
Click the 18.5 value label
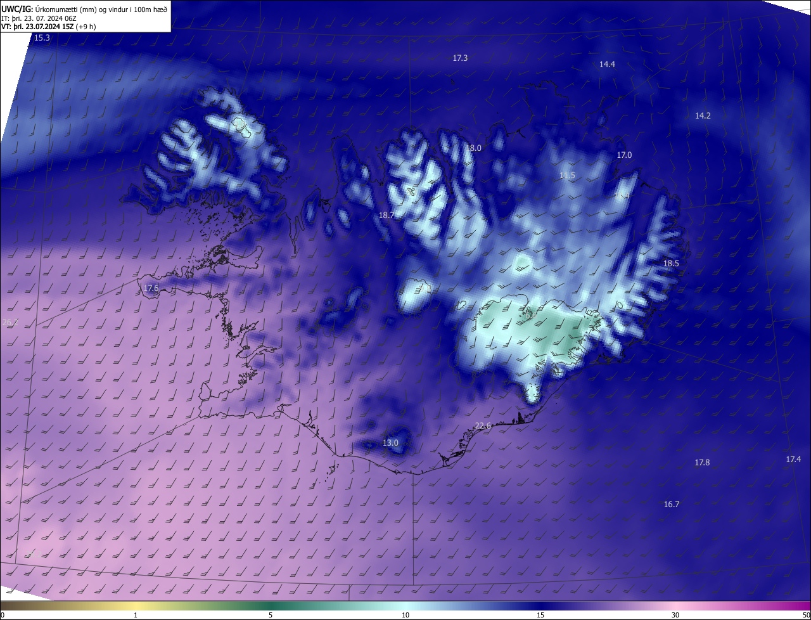(x=671, y=264)
